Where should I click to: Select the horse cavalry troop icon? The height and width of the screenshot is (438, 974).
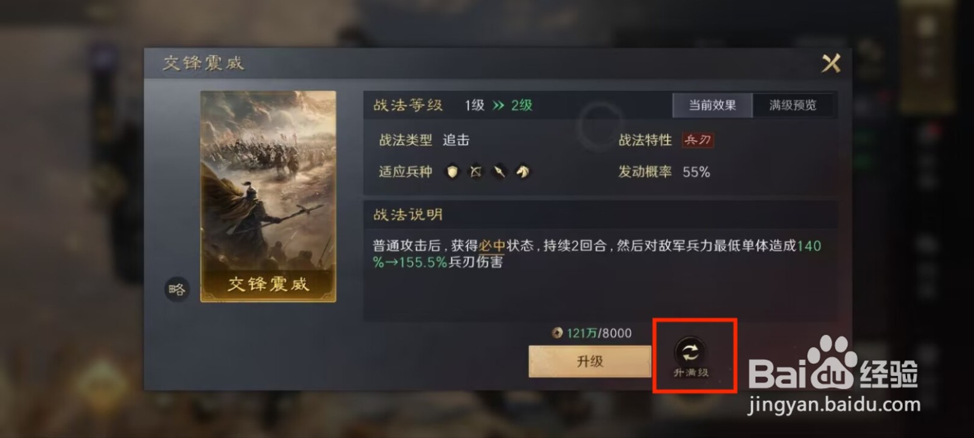(523, 172)
